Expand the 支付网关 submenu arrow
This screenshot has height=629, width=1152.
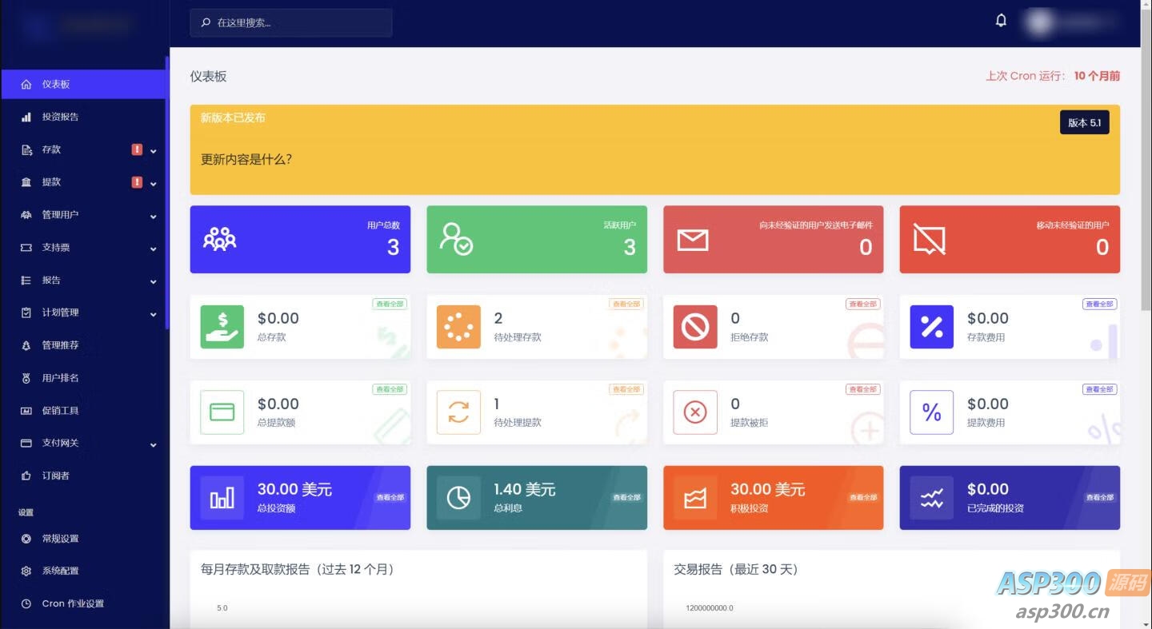153,444
